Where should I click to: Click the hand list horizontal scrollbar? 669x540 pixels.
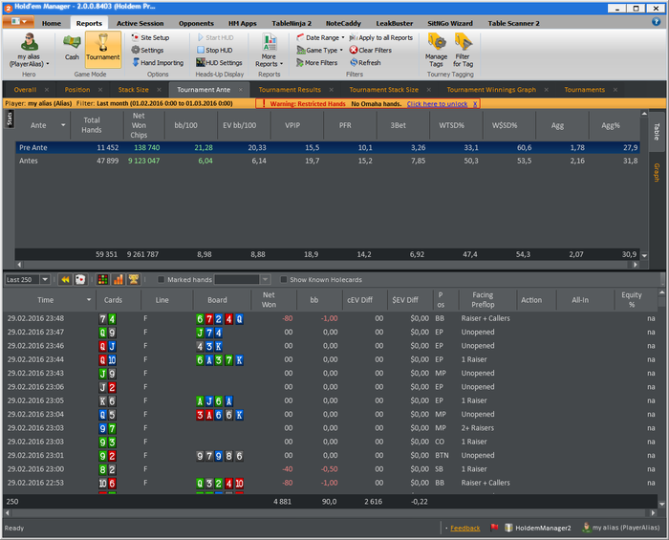coord(330,512)
